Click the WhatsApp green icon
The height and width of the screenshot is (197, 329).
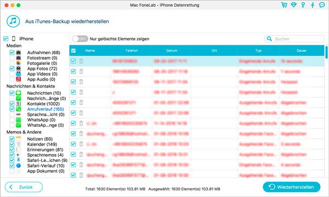pyautogui.click(x=19, y=119)
